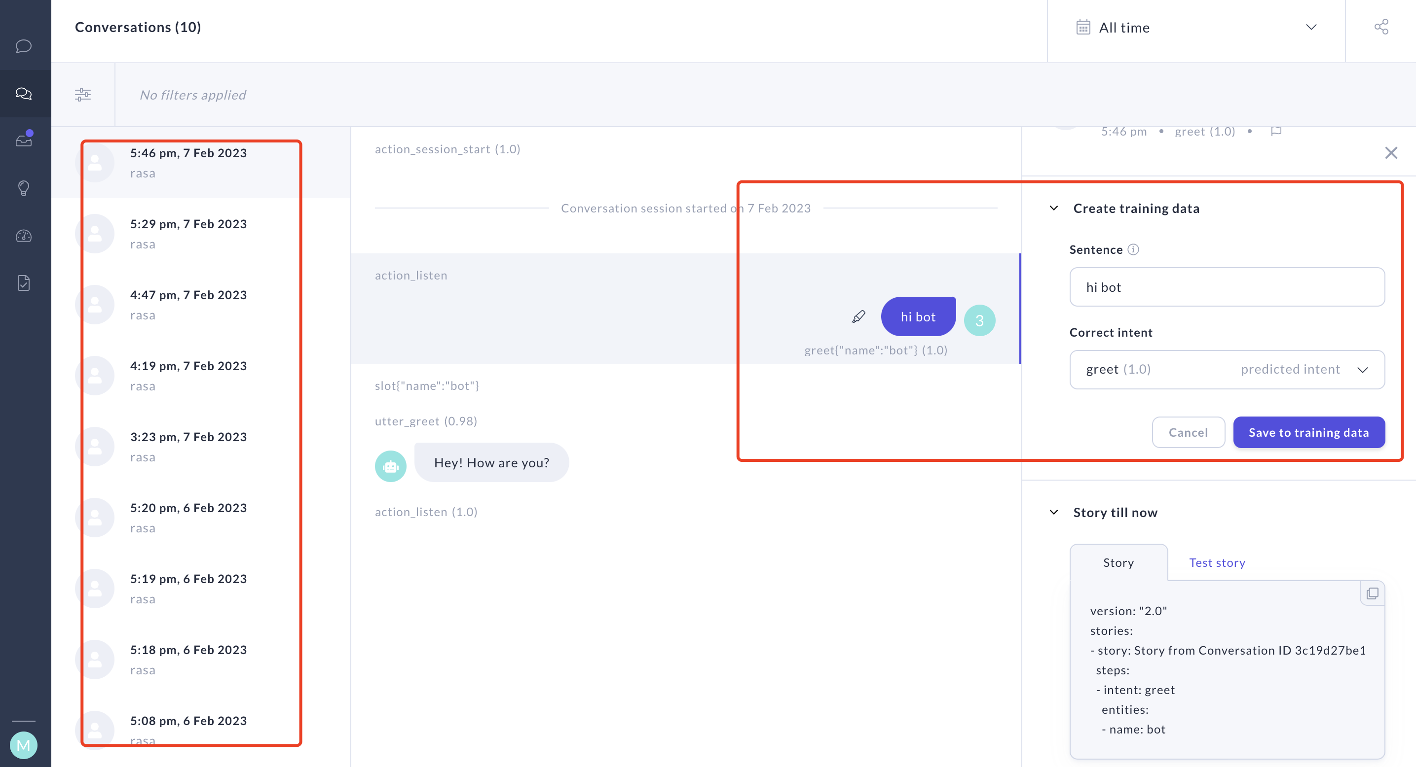Screen dimensions: 1416x767
Task: Click the document checkmark sidebar icon
Action: (x=24, y=283)
